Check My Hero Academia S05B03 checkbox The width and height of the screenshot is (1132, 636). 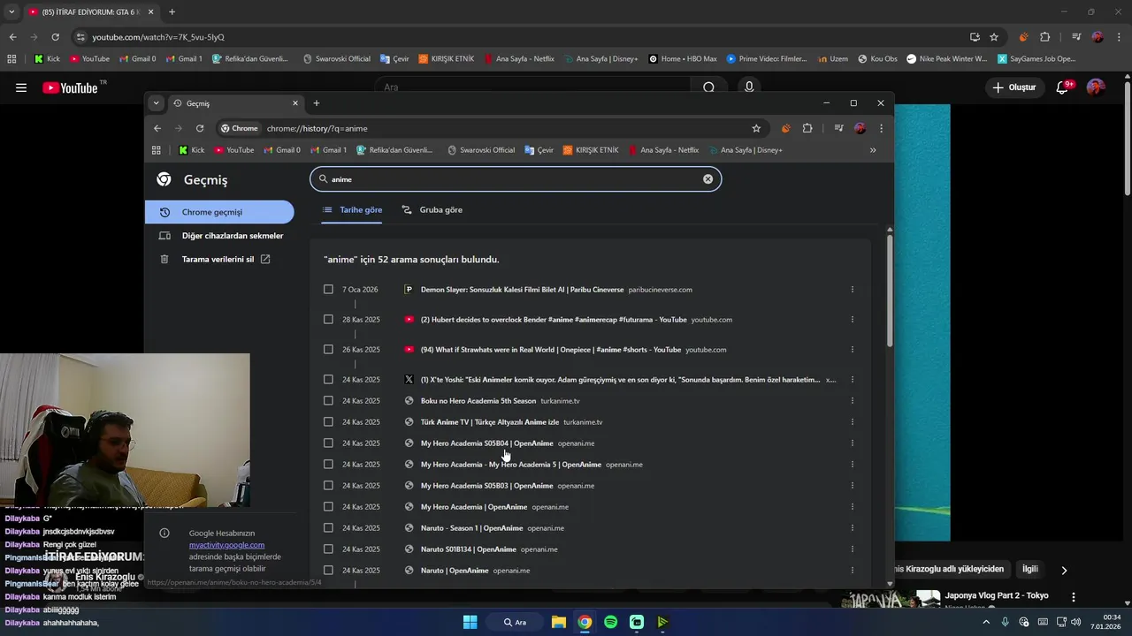(x=328, y=486)
